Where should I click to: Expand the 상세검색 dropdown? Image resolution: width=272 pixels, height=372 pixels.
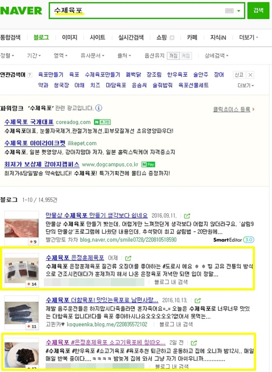pyautogui.click(x=217, y=56)
